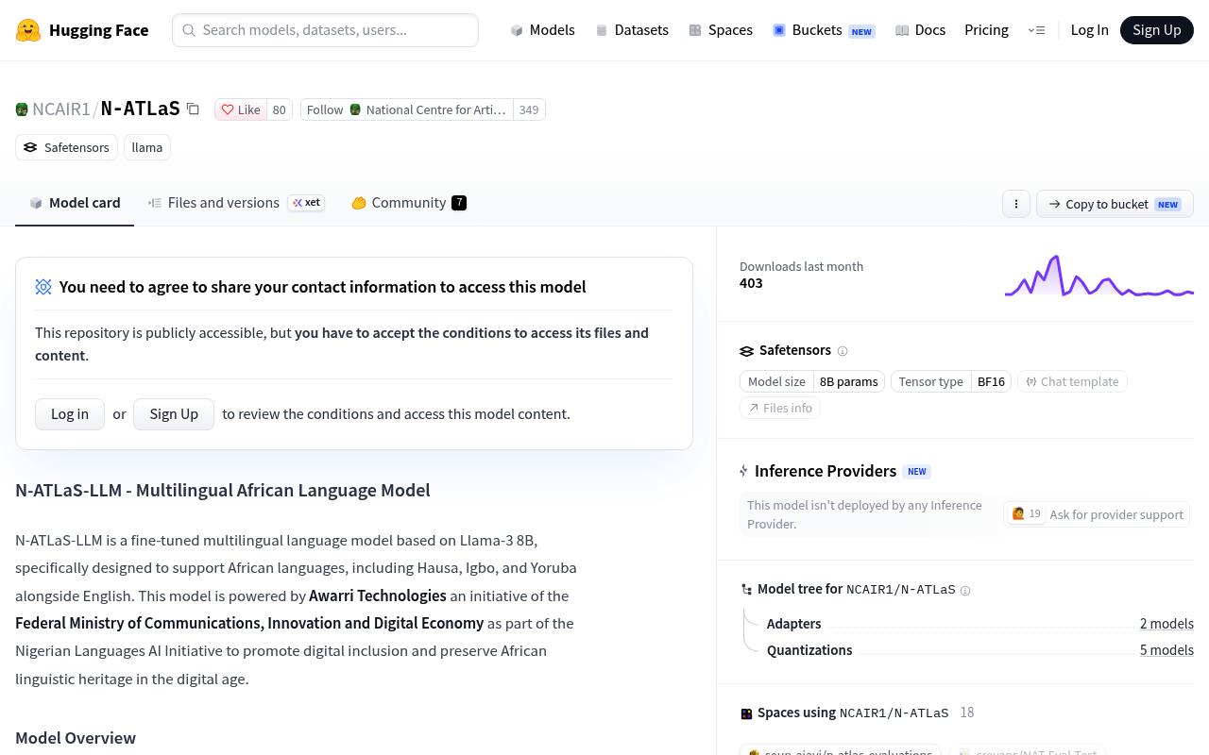Screen dimensions: 1209x755
Task: View the 5 quantization models
Action: 1166,650
